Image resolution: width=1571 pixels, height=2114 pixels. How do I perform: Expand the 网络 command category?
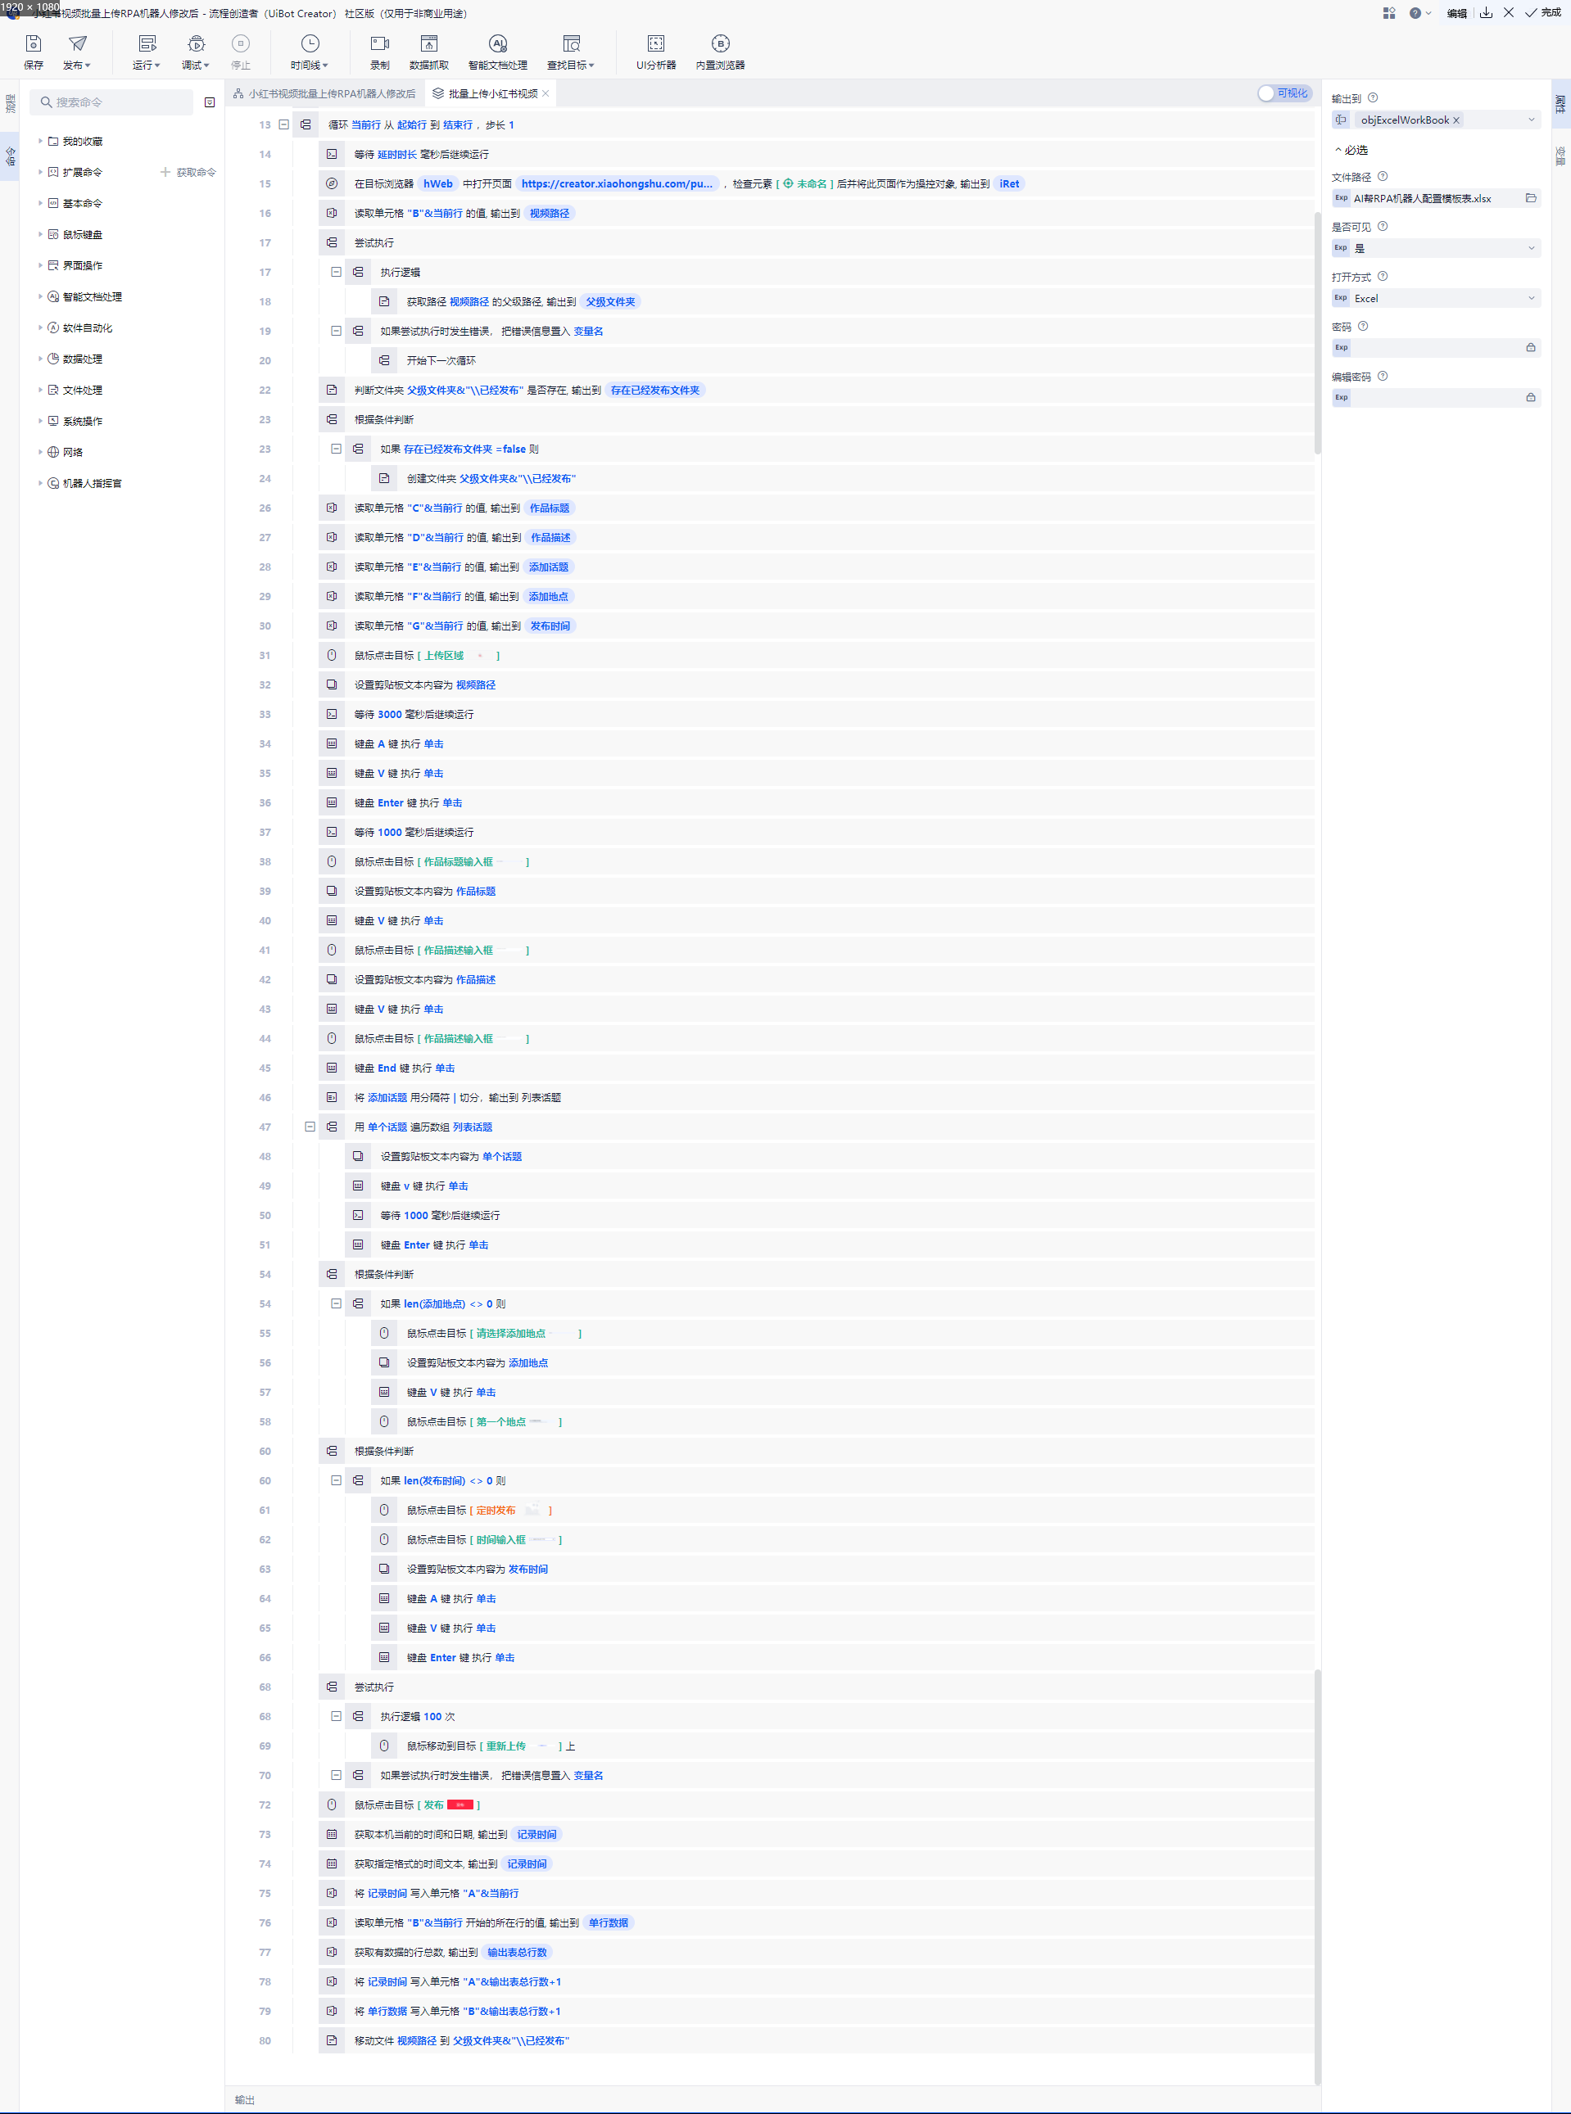point(40,451)
